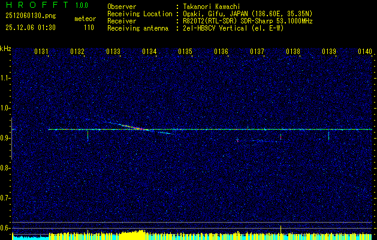The height and width of the screenshot is (240, 377).
Task: Select the meteor count 110
Action: [x=89, y=28]
